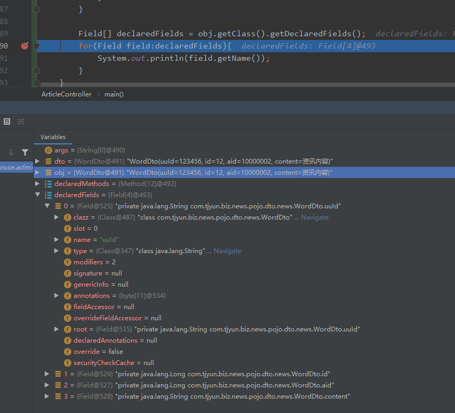Toggle the breakpoint on line 90

pyautogui.click(x=25, y=46)
